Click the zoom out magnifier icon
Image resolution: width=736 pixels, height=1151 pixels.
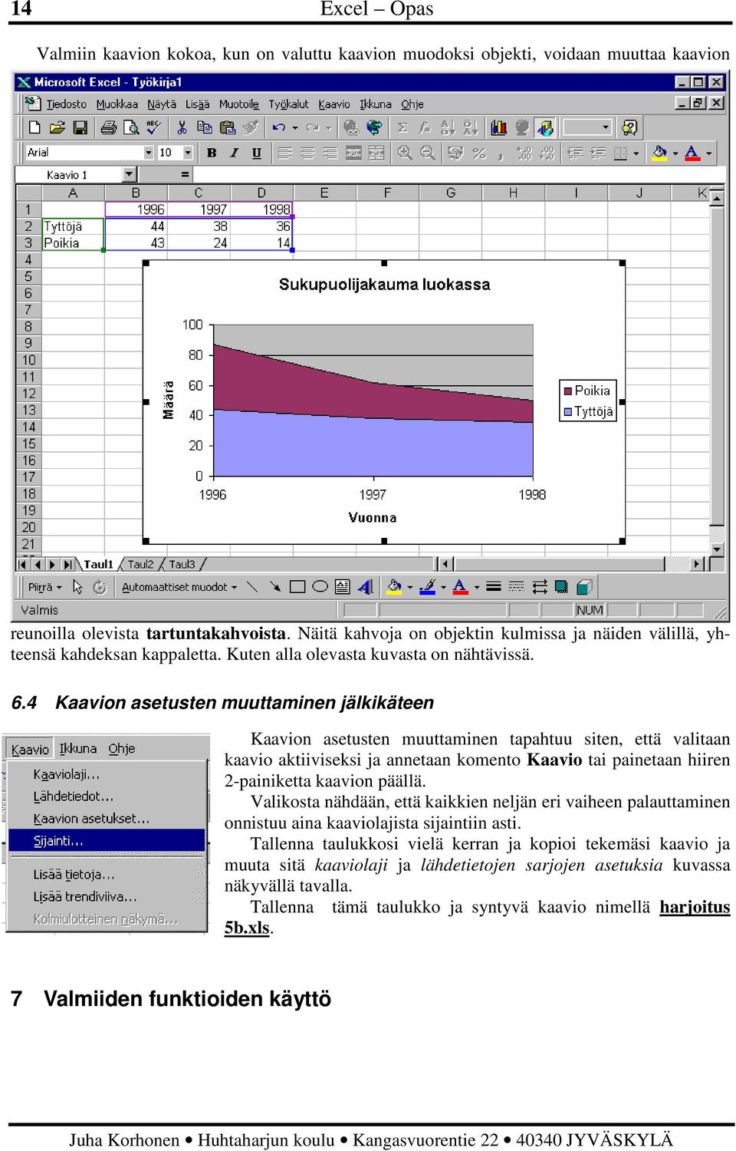[x=427, y=153]
